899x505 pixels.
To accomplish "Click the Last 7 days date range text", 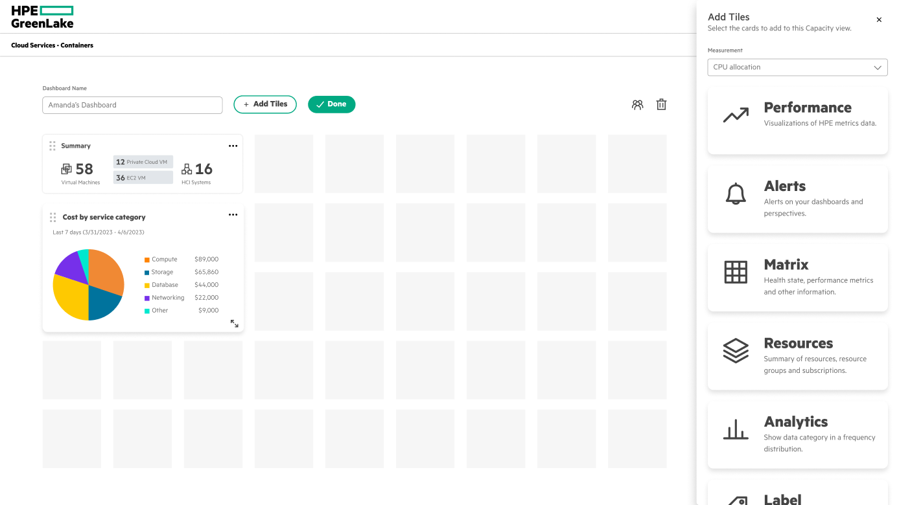I will click(99, 232).
